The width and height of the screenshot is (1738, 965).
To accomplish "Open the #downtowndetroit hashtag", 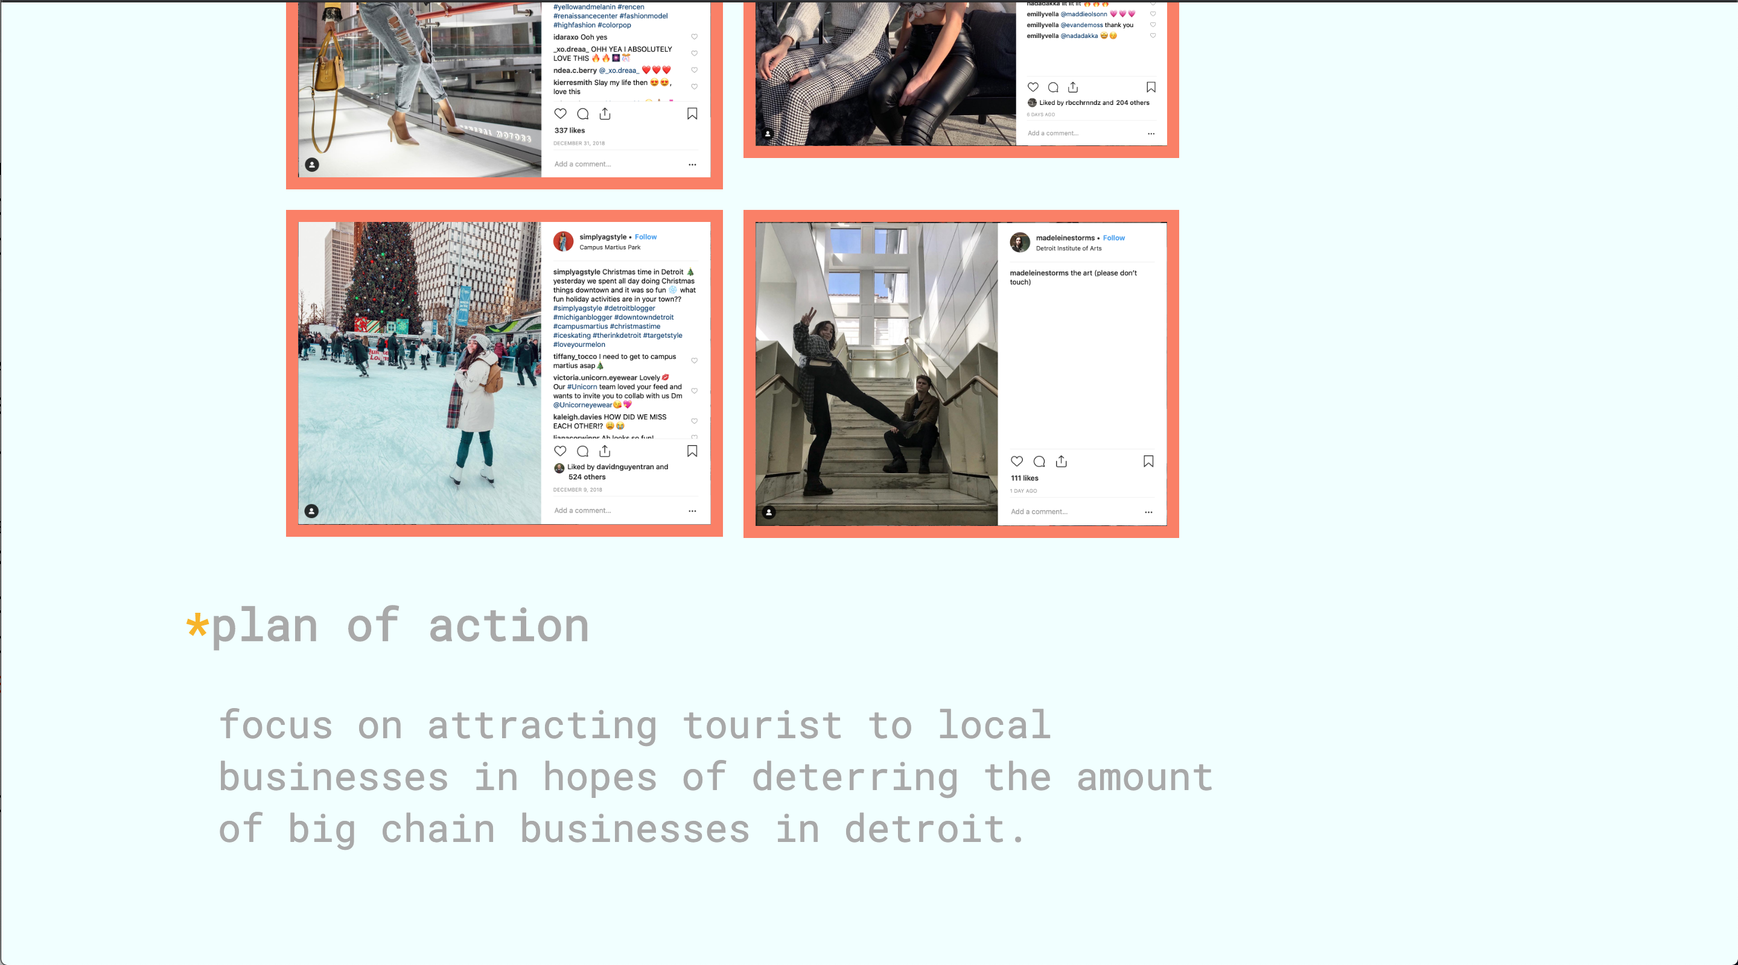I will (644, 318).
